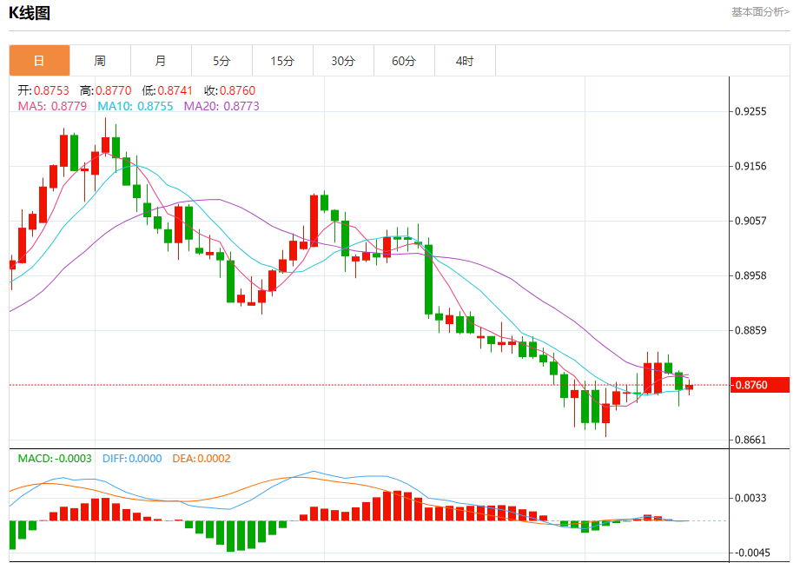Click the red 0.8760 current price tag

pos(760,385)
